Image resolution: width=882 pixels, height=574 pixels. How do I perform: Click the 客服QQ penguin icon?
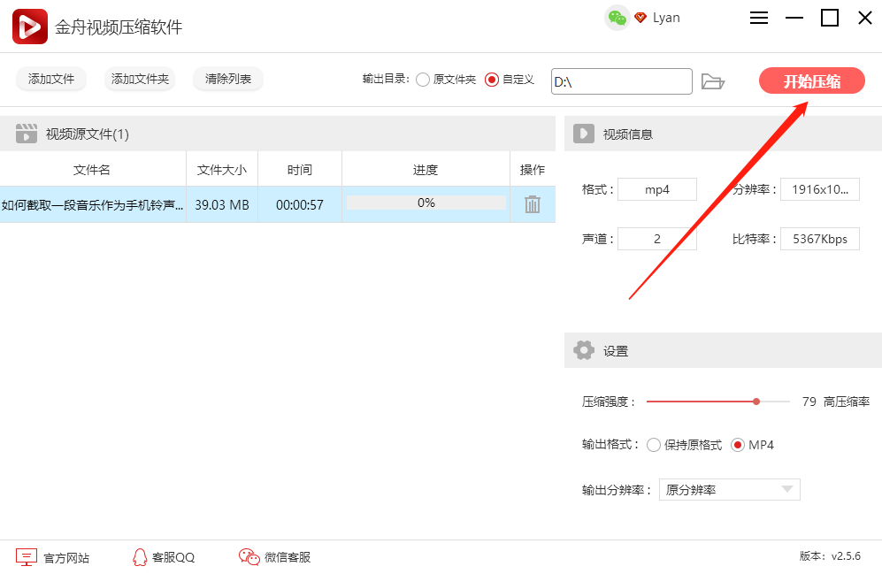(x=140, y=557)
